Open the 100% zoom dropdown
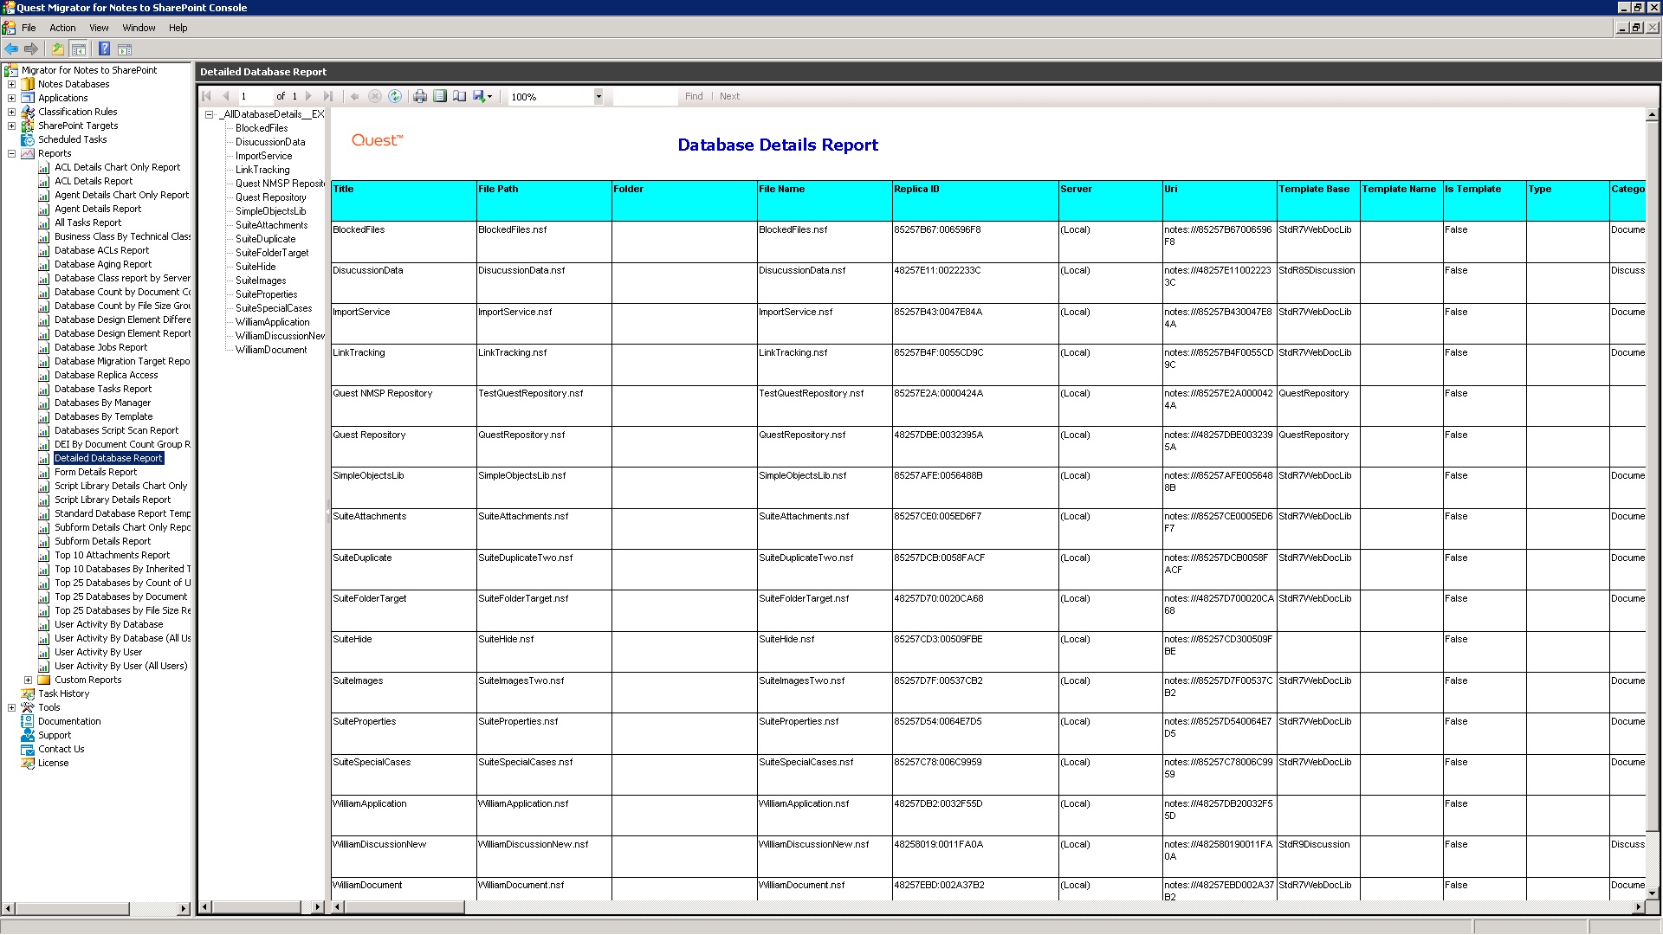The width and height of the screenshot is (1663, 935). (598, 97)
